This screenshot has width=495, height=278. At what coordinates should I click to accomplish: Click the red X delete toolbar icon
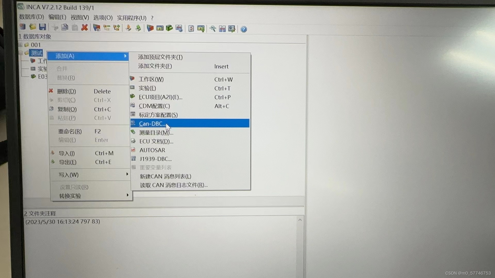pyautogui.click(x=85, y=27)
